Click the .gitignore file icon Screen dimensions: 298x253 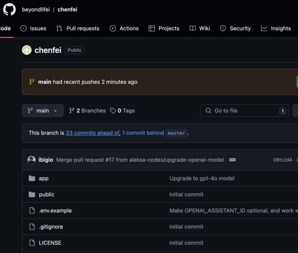(32, 227)
